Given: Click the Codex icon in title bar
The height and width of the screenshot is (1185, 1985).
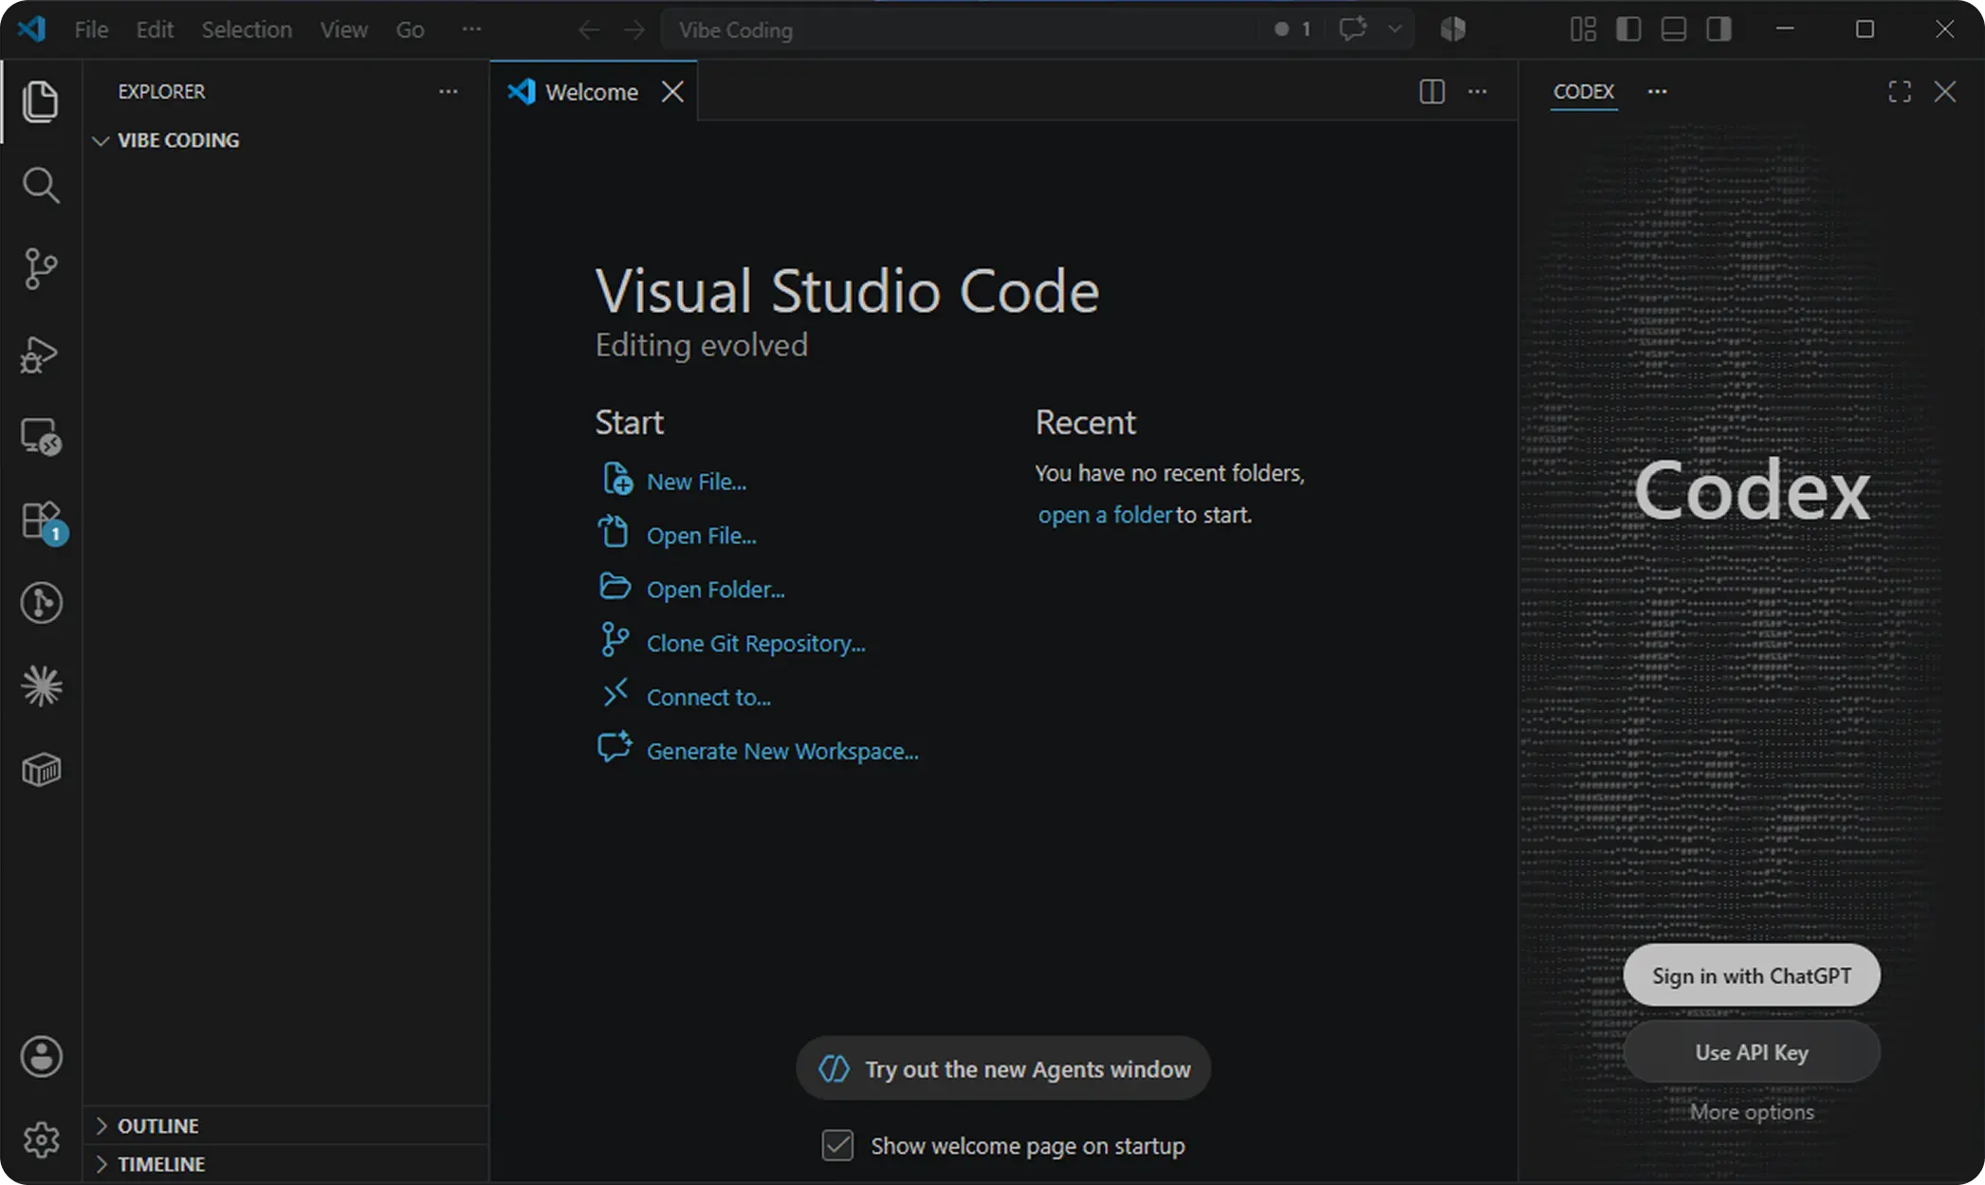Looking at the screenshot, I should [x=1453, y=29].
